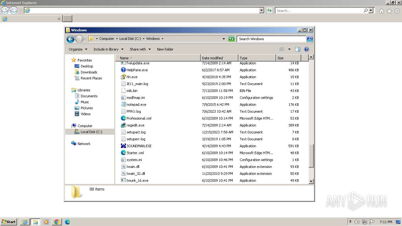
Task: Sort by Date modified column header
Action: coord(219,58)
